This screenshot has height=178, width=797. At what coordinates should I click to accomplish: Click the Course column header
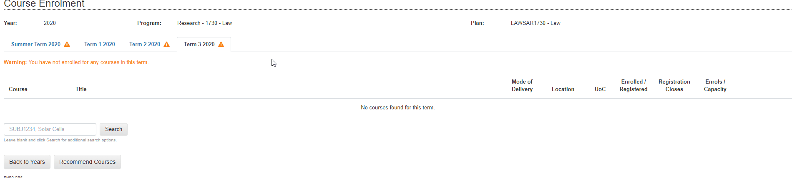(18, 89)
